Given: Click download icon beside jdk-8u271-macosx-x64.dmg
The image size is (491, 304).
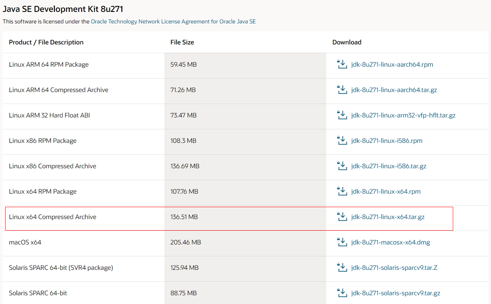Looking at the screenshot, I should point(342,242).
